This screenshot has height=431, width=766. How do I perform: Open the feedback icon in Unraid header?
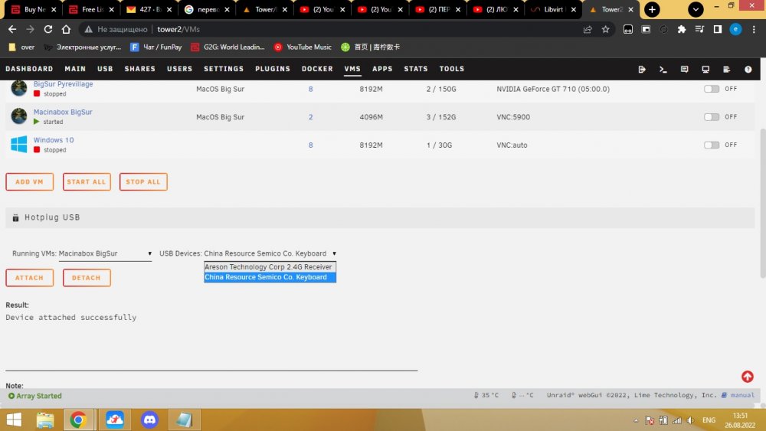684,70
